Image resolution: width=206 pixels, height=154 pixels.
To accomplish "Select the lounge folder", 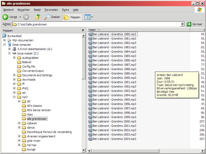I will pyautogui.click(x=31, y=149).
